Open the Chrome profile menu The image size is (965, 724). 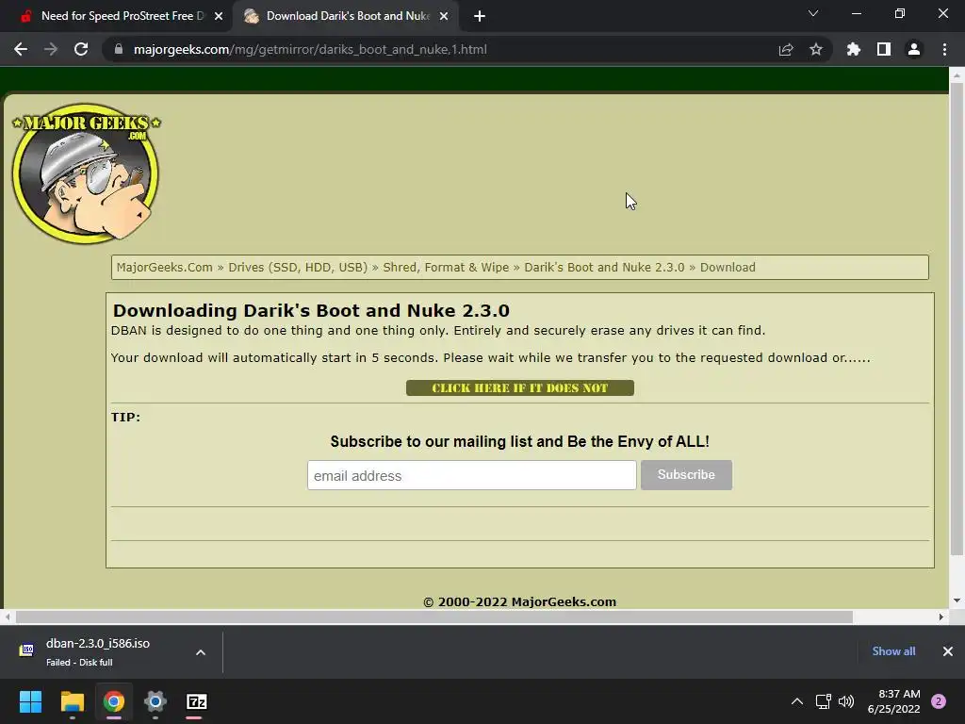click(x=914, y=49)
